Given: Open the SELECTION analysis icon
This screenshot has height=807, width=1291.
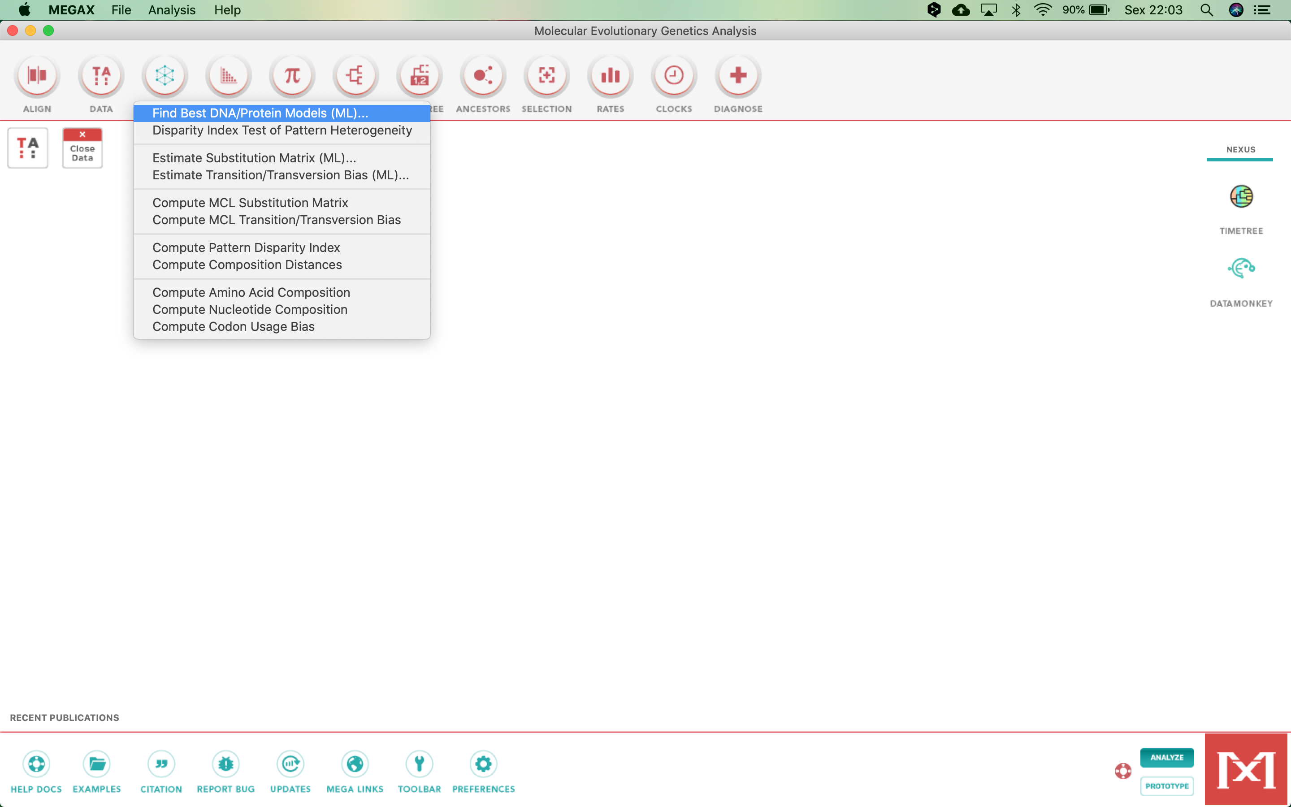Looking at the screenshot, I should (546, 76).
